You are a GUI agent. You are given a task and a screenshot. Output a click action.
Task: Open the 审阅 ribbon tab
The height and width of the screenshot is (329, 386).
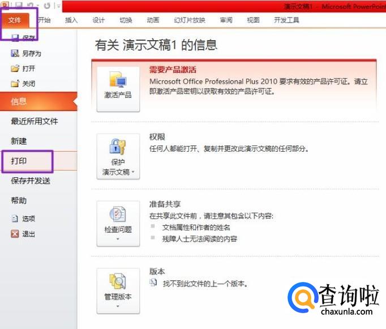coord(226,20)
